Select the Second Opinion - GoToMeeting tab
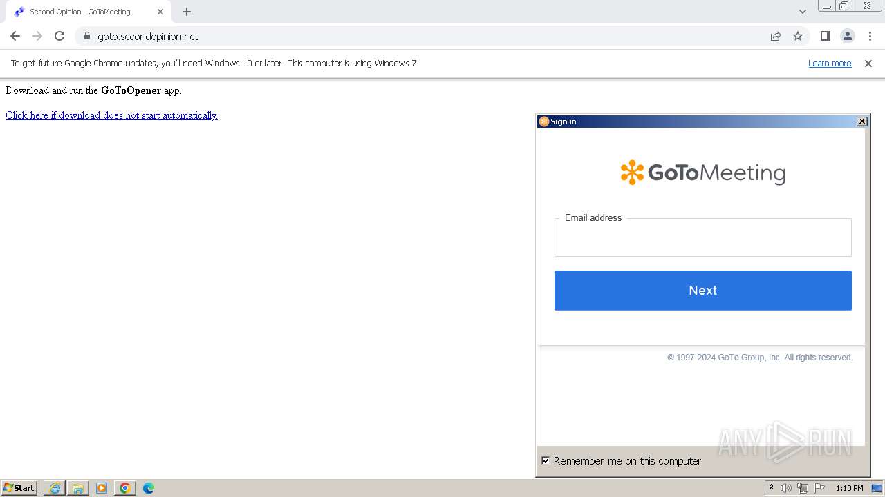The height and width of the screenshot is (497, 885). (x=88, y=12)
